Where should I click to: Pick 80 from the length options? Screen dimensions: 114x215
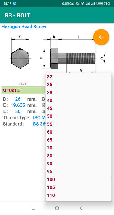pos(79,156)
